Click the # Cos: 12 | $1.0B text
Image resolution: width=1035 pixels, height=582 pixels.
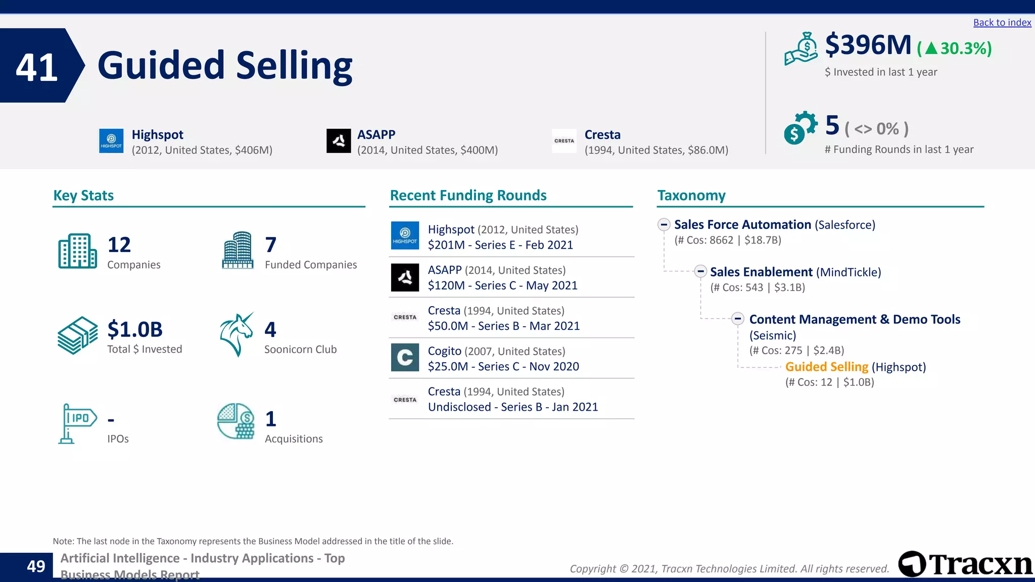point(829,382)
